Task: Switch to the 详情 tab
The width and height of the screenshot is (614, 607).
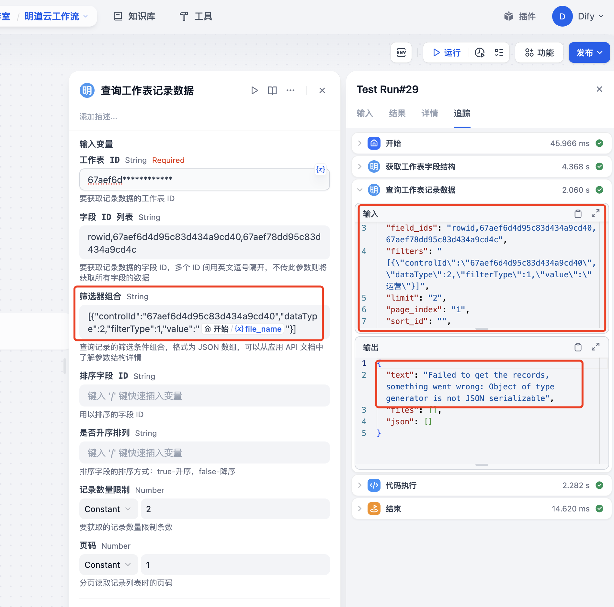Action: click(x=429, y=113)
